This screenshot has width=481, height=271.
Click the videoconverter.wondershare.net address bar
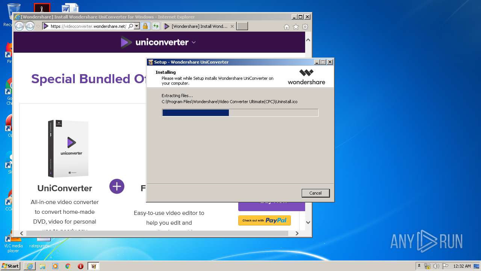point(88,26)
